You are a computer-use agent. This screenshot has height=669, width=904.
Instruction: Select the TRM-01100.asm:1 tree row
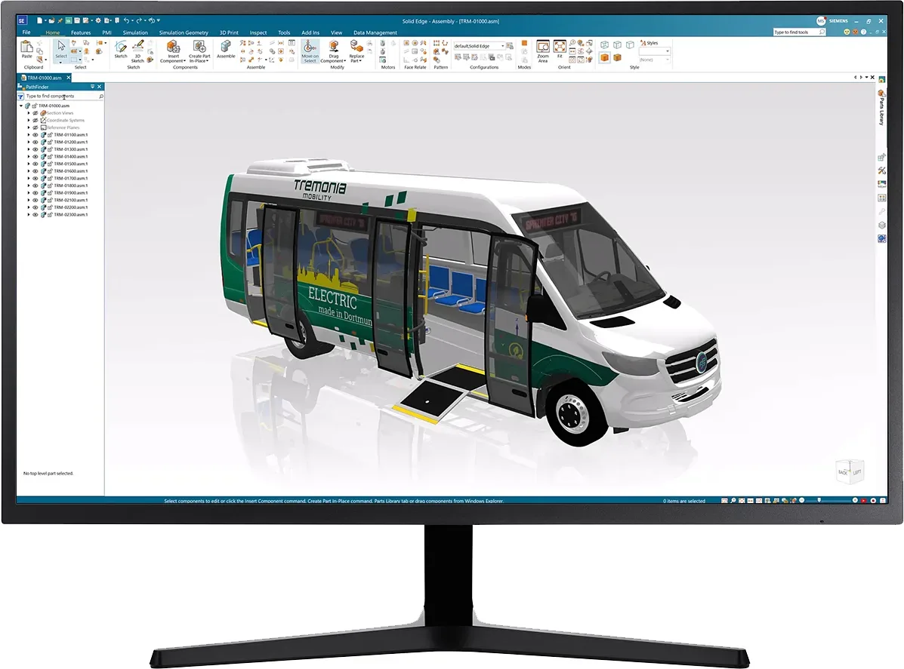(70, 135)
